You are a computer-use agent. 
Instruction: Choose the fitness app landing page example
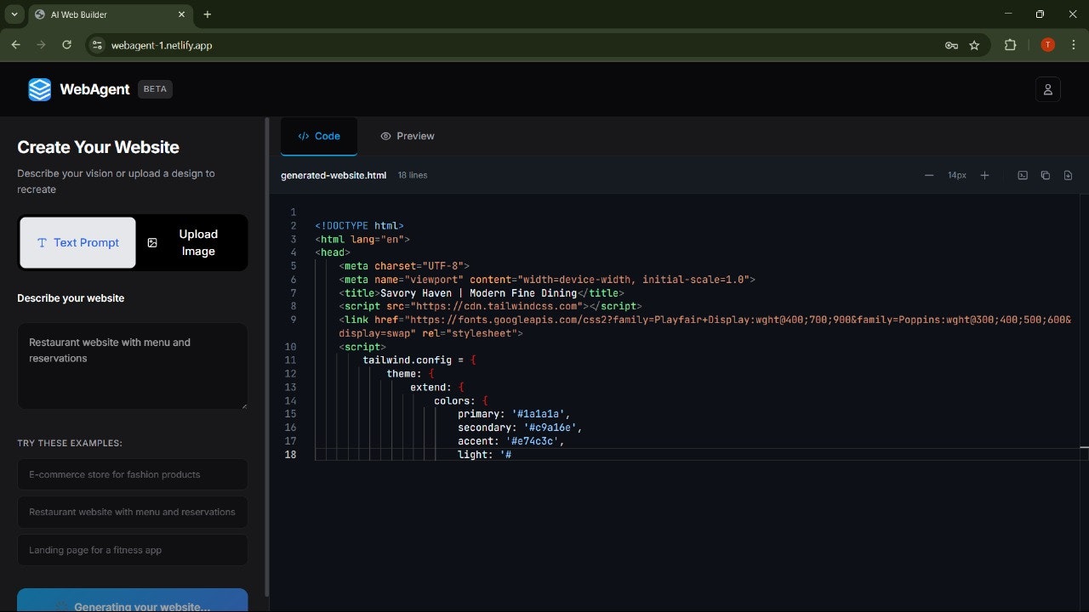[133, 550]
